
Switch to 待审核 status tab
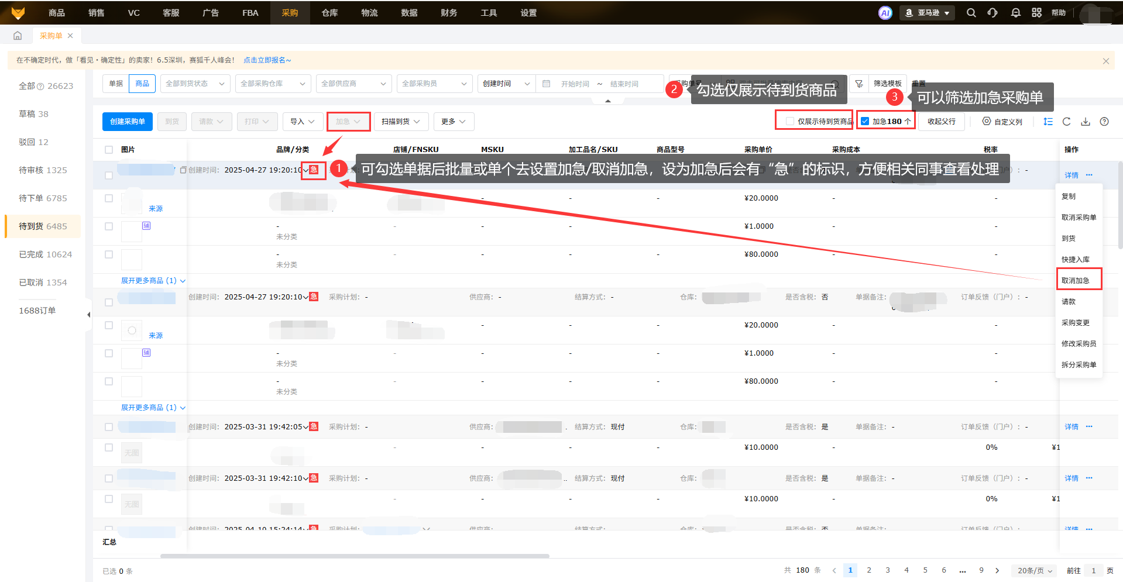43,170
